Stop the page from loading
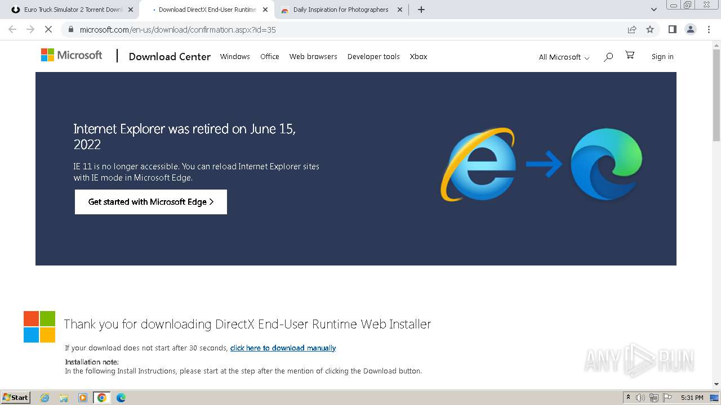Screen dimensions: 721x405 coord(48,29)
